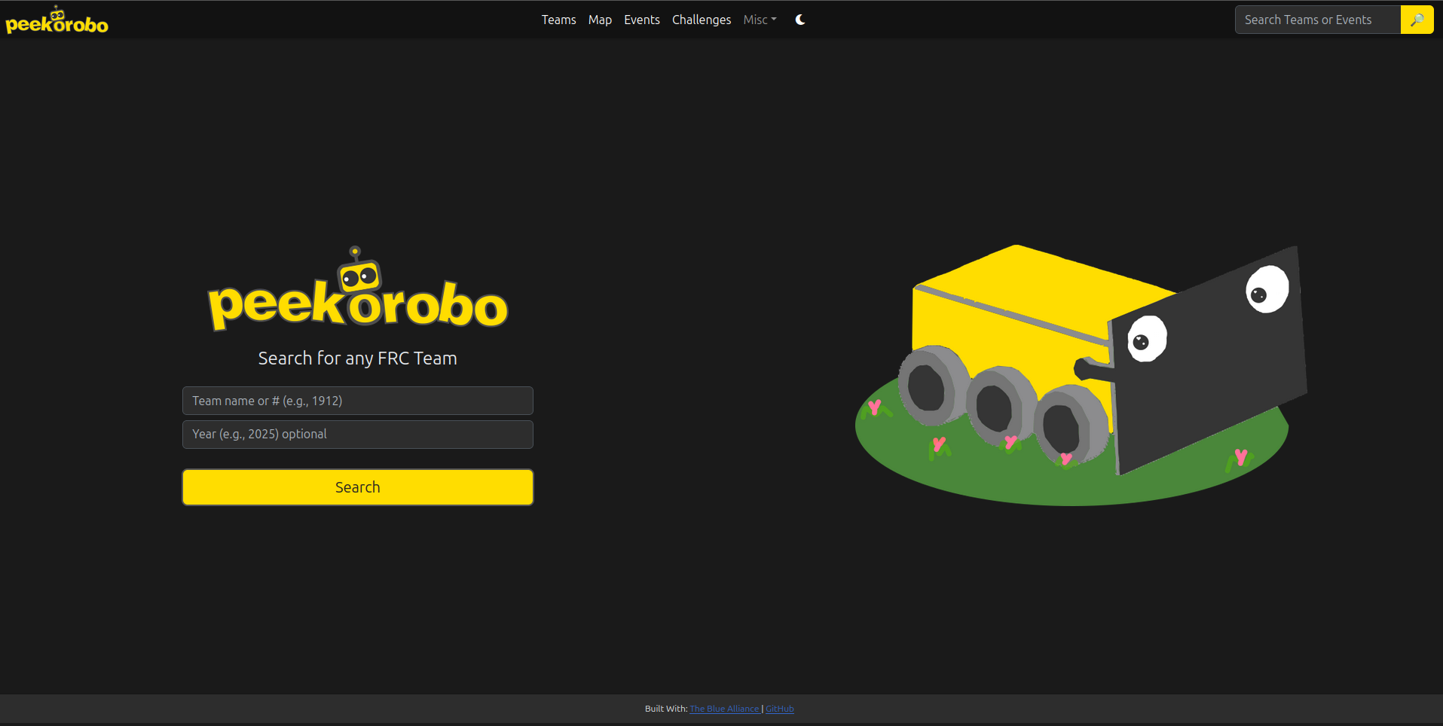Go to the Events page
Viewport: 1443px width, 726px height.
[642, 20]
